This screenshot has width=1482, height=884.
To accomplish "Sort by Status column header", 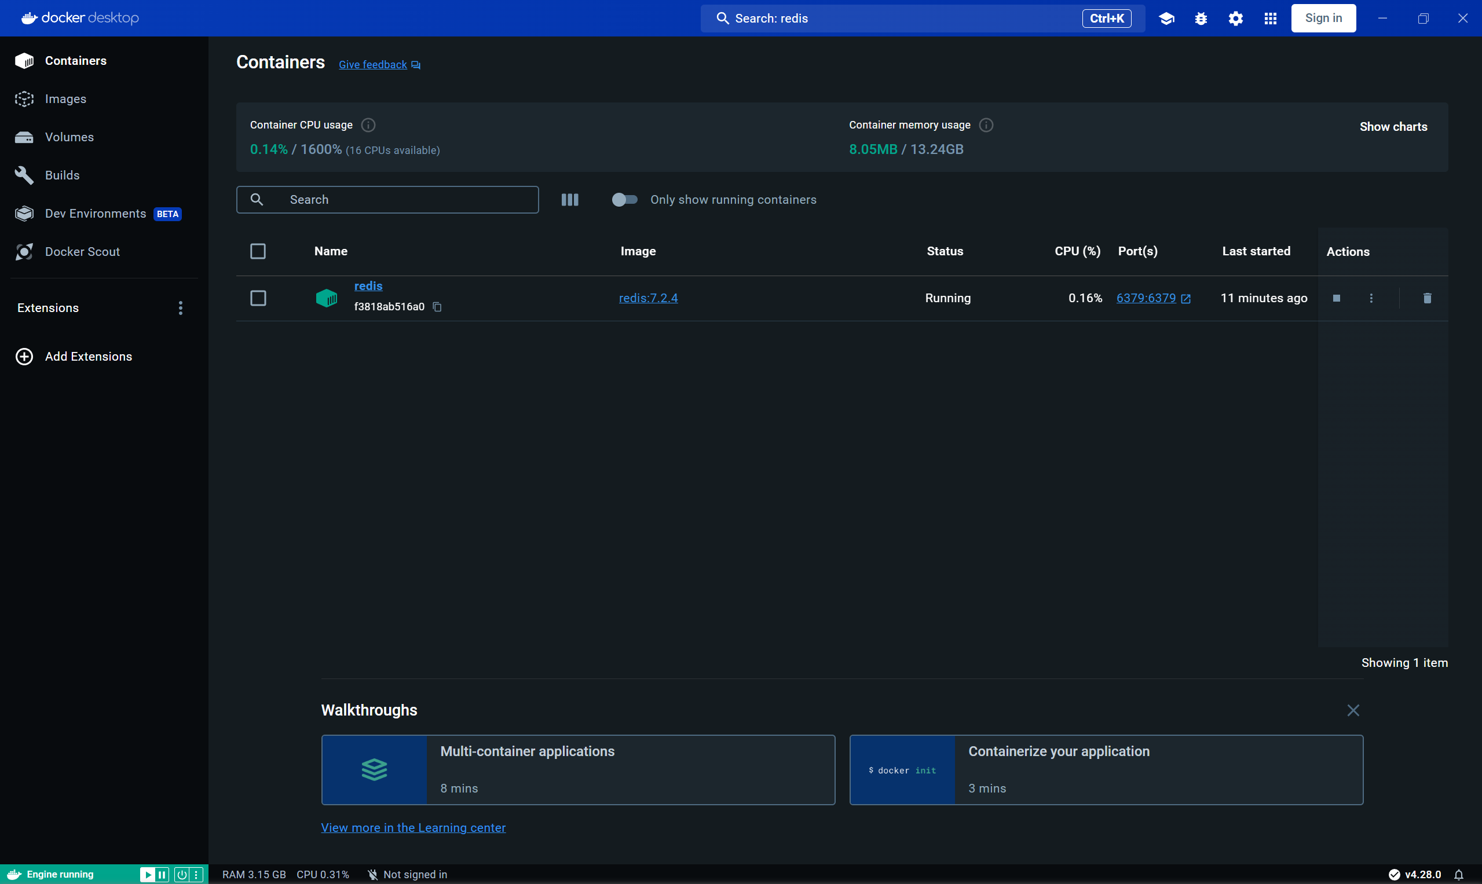I will (945, 251).
